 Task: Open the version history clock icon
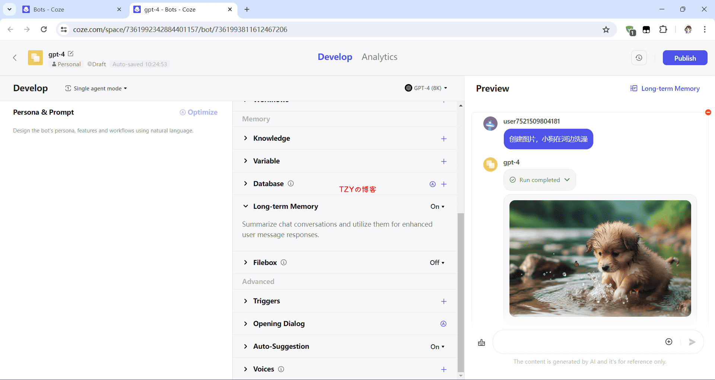(x=639, y=58)
